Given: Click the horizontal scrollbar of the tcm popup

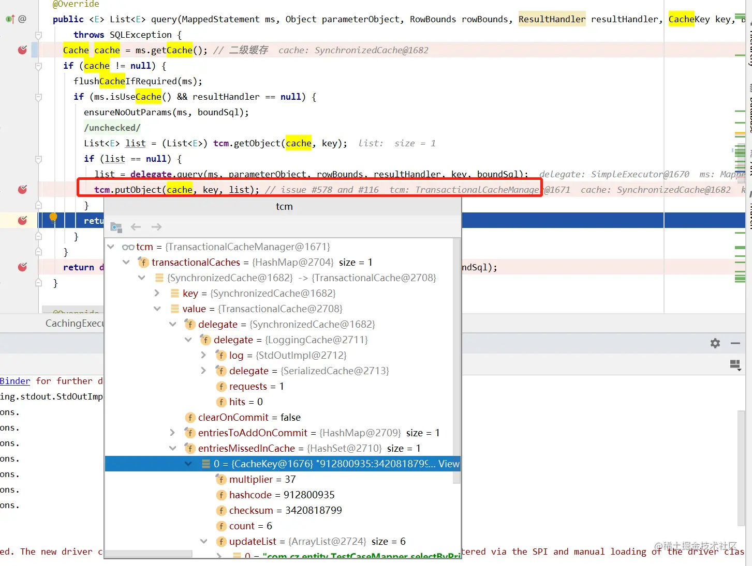Looking at the screenshot, I should coord(149,554).
